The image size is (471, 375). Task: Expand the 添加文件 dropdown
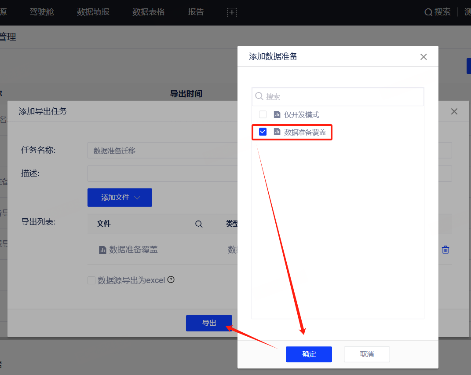click(x=120, y=198)
